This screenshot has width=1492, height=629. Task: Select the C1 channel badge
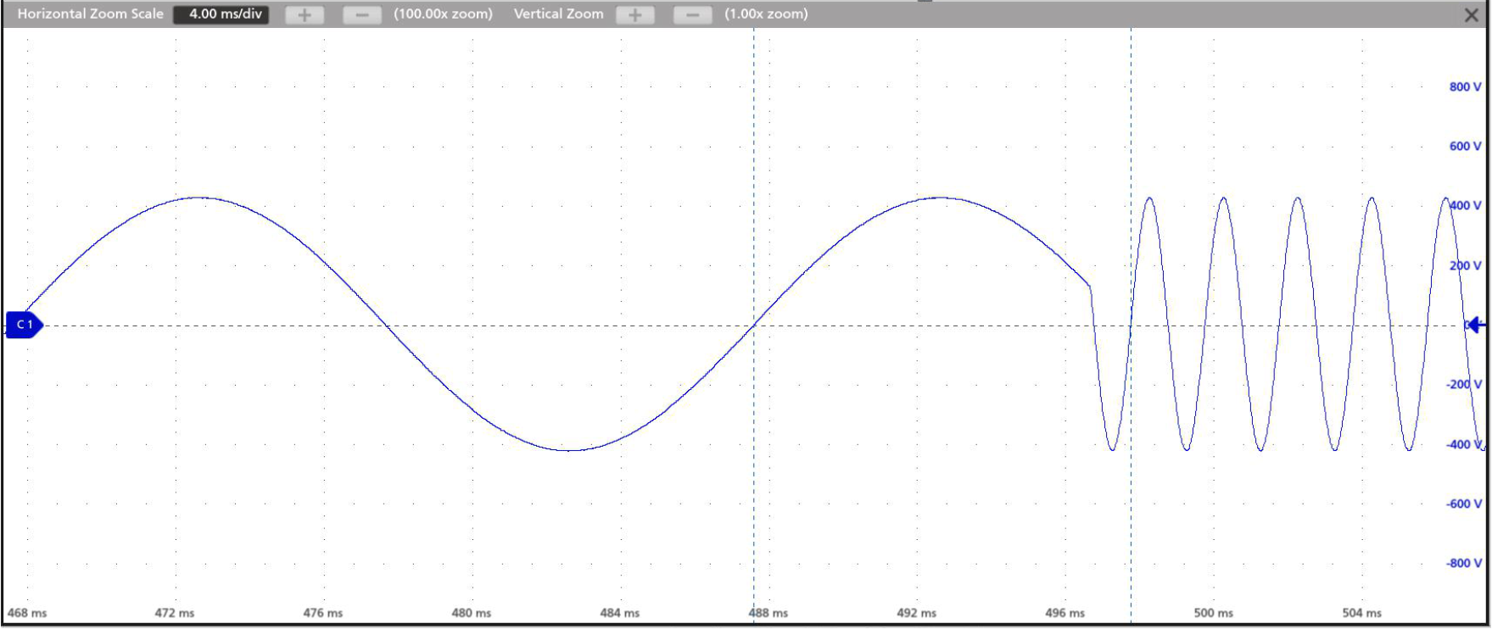click(24, 325)
